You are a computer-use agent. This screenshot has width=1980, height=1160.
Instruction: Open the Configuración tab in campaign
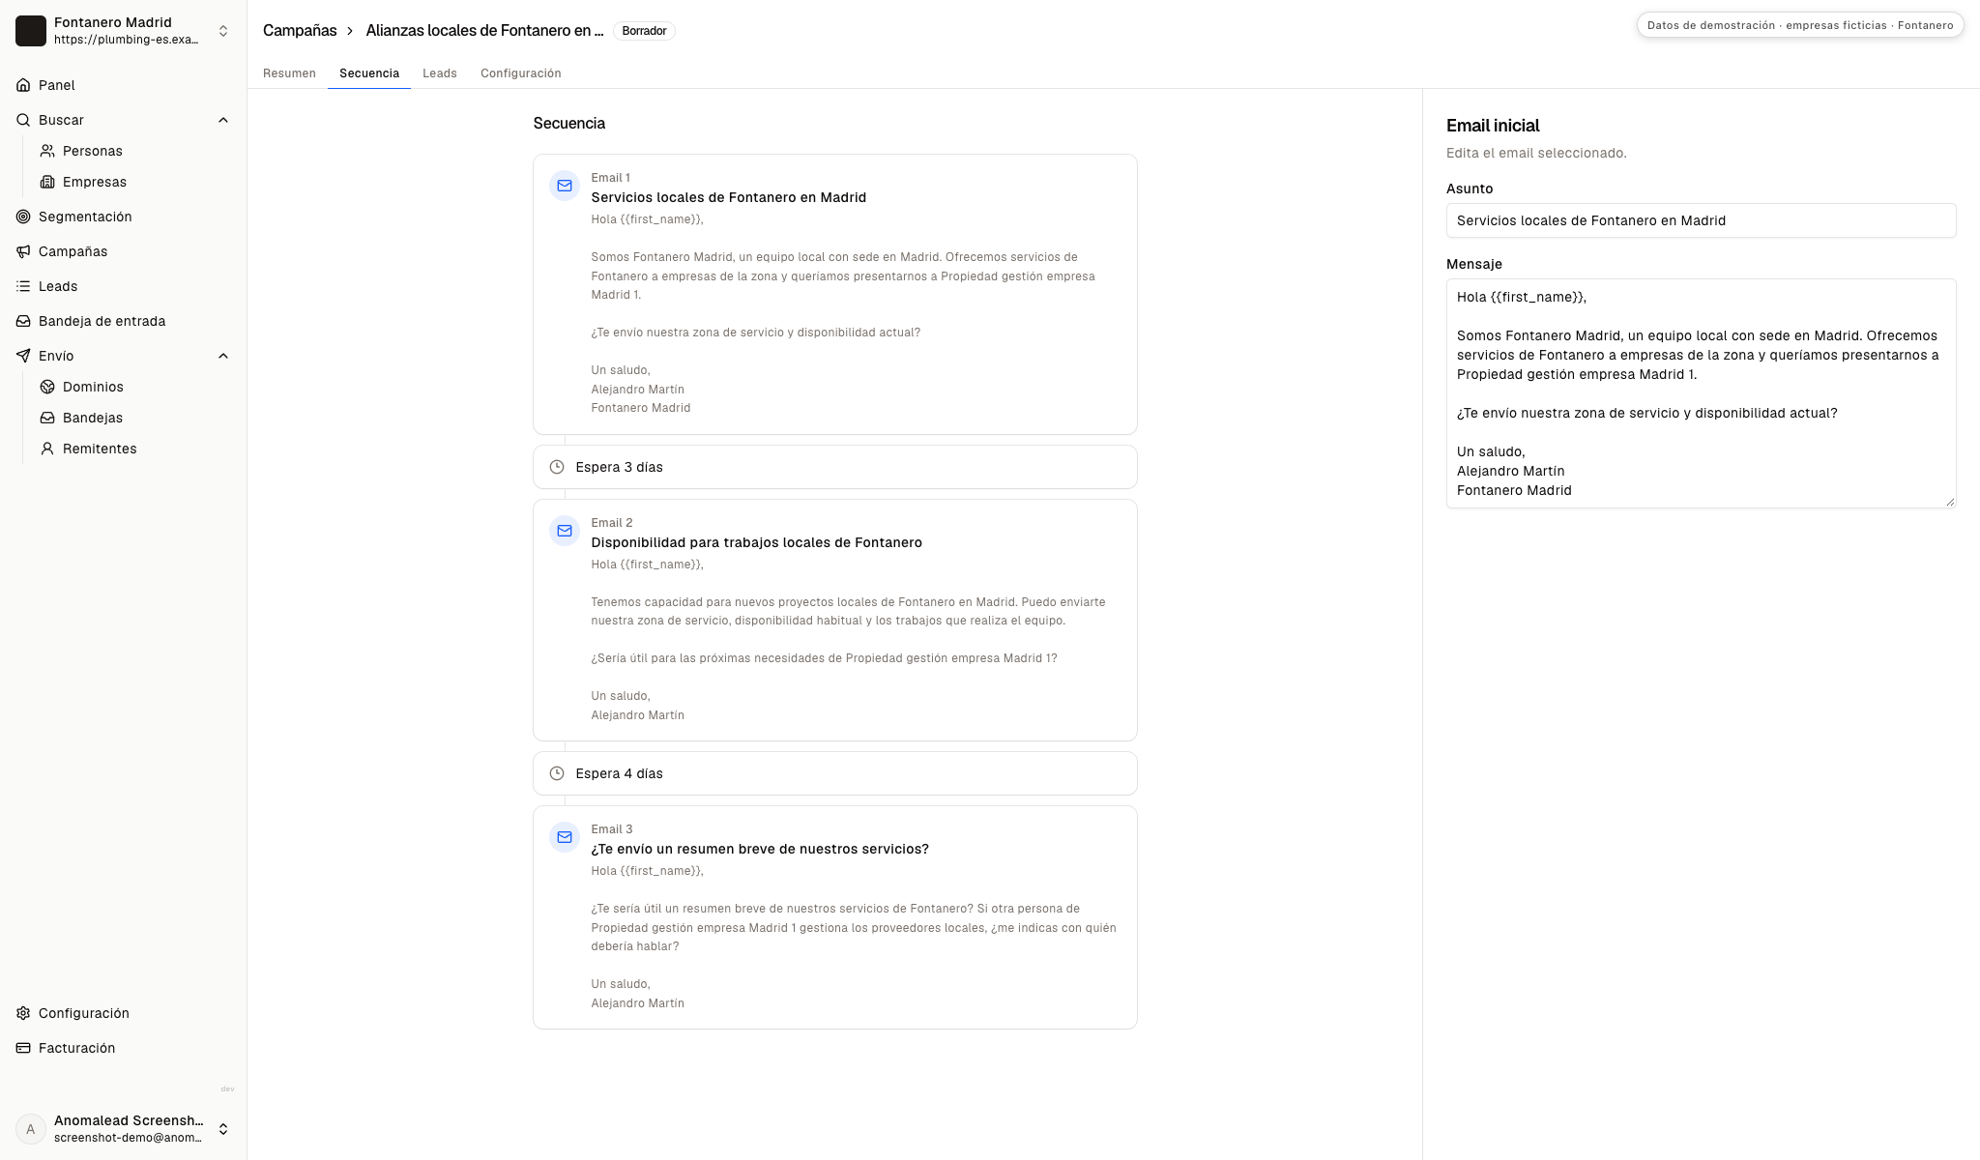click(x=521, y=73)
